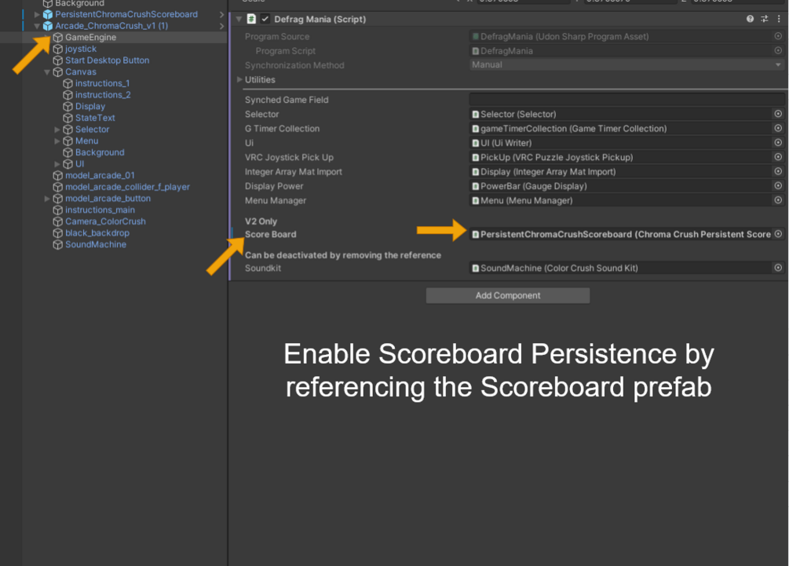Open the Defrag Mania component context menu

tap(778, 19)
